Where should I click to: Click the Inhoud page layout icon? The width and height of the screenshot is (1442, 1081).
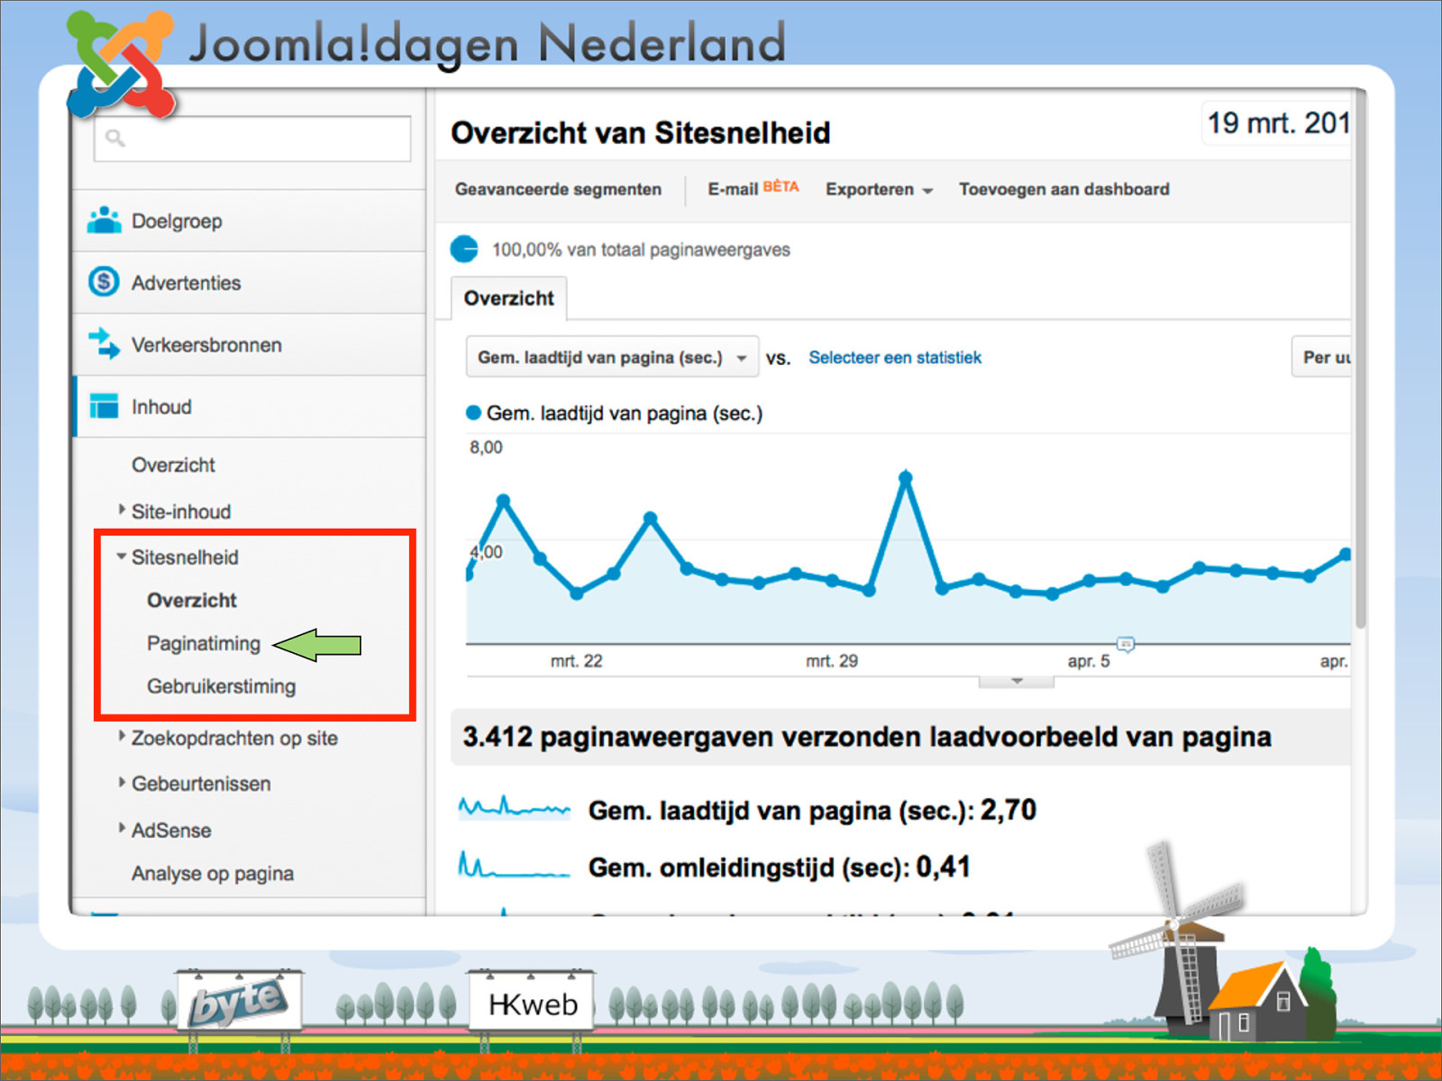point(104,405)
